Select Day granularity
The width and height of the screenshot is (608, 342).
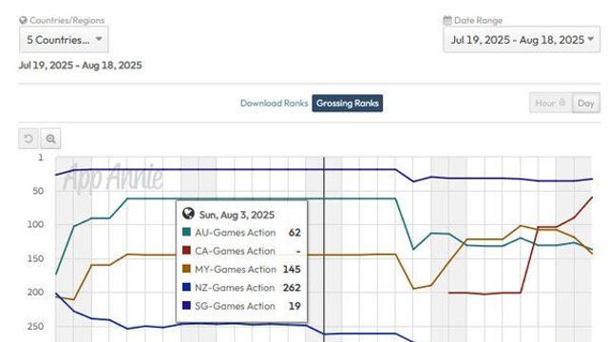(586, 104)
